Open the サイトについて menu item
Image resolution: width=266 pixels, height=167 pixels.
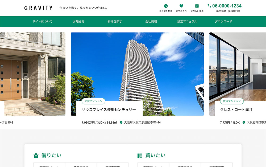[42, 21]
